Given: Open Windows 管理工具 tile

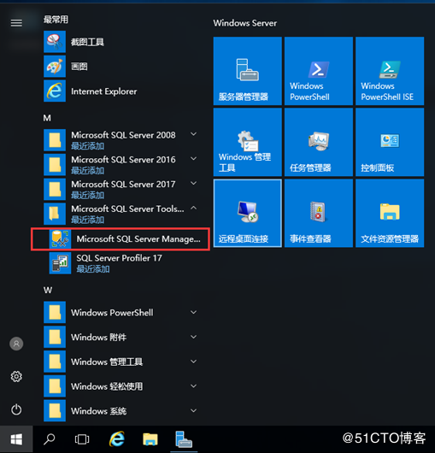Looking at the screenshot, I should 248,142.
